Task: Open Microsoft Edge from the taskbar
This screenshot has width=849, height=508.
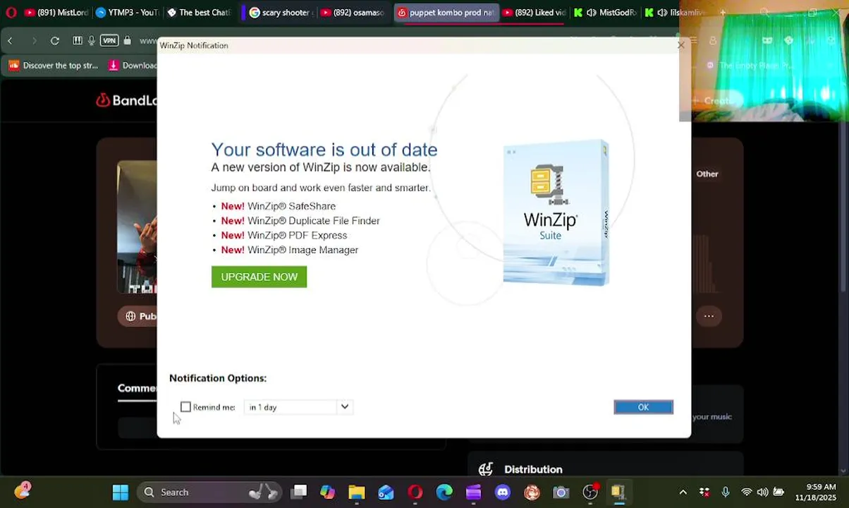Action: (444, 492)
